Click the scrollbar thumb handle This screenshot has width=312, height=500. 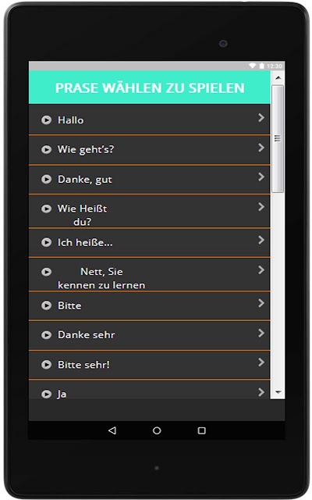278,138
